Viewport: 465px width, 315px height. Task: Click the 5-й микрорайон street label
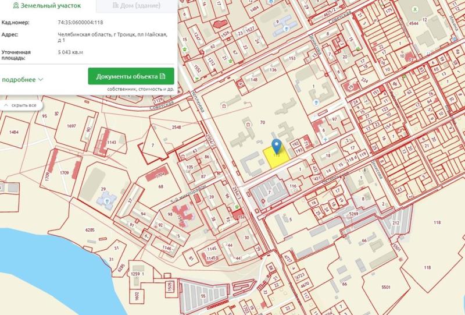click(x=188, y=193)
